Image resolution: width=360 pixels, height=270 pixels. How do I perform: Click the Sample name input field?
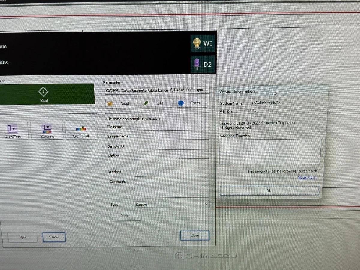click(x=171, y=136)
